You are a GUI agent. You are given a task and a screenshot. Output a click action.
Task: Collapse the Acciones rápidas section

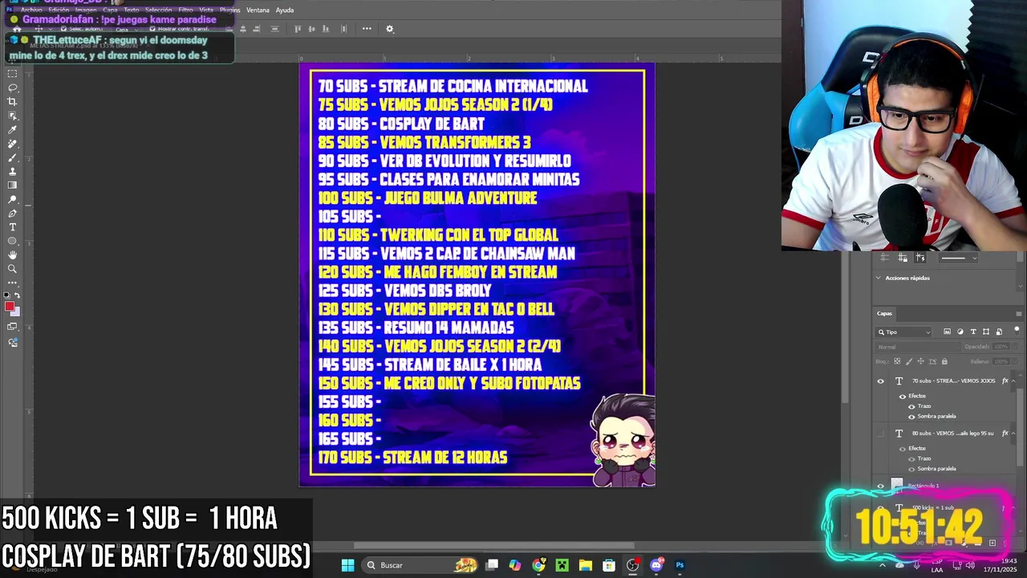879,278
